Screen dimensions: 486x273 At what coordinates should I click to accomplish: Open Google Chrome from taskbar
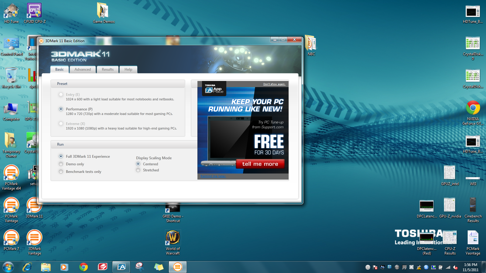[84, 267]
